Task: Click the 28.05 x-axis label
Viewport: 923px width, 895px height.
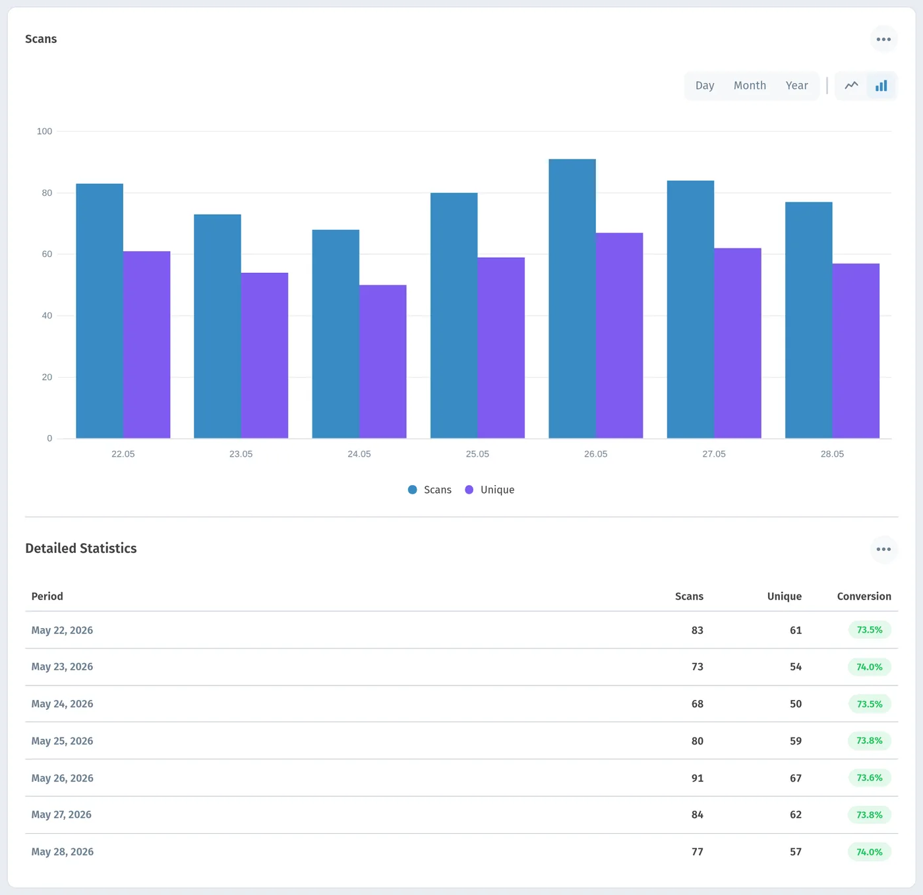Action: 832,454
